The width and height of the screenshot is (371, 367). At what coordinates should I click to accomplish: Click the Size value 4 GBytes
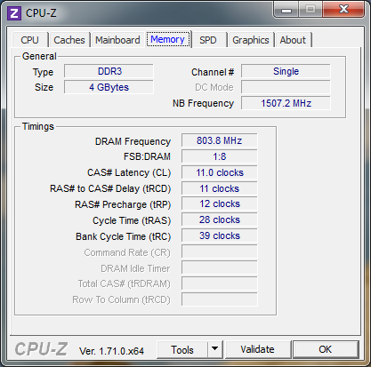pos(109,87)
